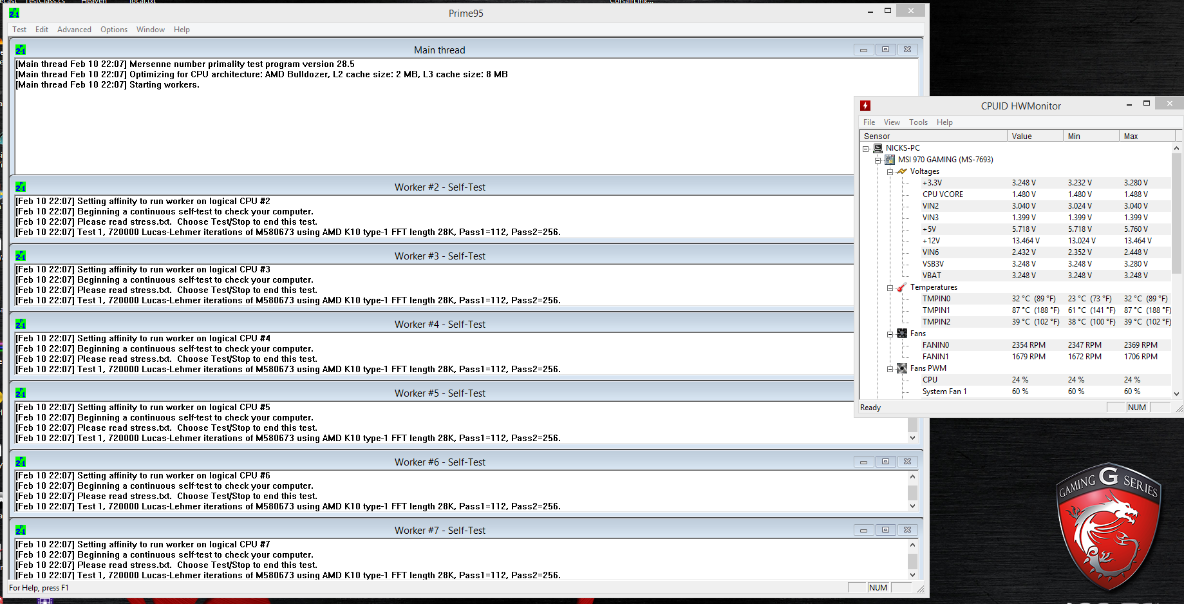Select the TMPIN1 temperature row
This screenshot has width=1184, height=604.
click(x=1045, y=310)
